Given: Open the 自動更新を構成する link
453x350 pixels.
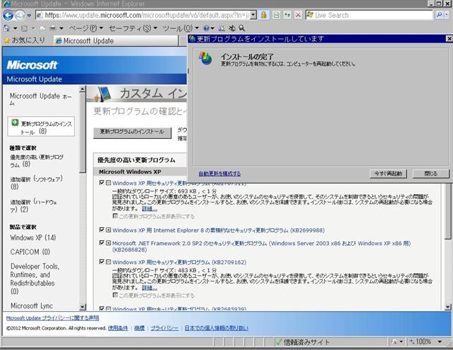Looking at the screenshot, I should [x=219, y=174].
